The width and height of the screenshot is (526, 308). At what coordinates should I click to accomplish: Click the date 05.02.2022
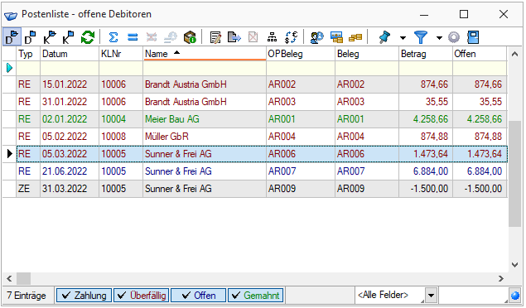[x=65, y=137]
